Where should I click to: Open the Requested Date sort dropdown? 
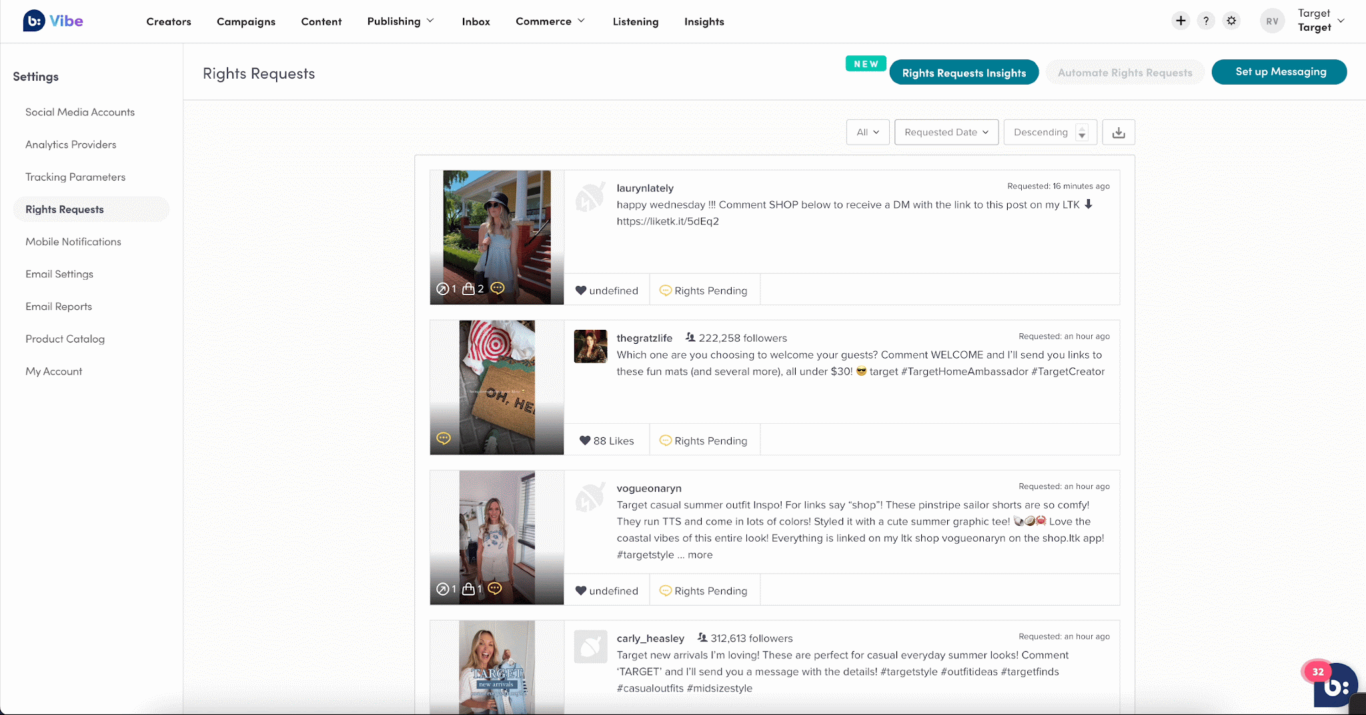click(x=946, y=132)
